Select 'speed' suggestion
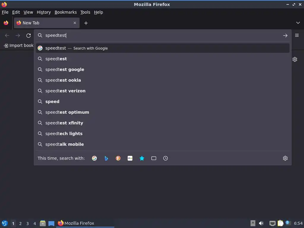Image resolution: width=304 pixels, height=228 pixels. [x=163, y=102]
